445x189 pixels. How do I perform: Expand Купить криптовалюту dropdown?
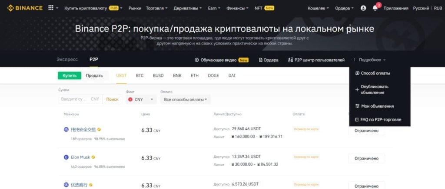click(x=93, y=8)
